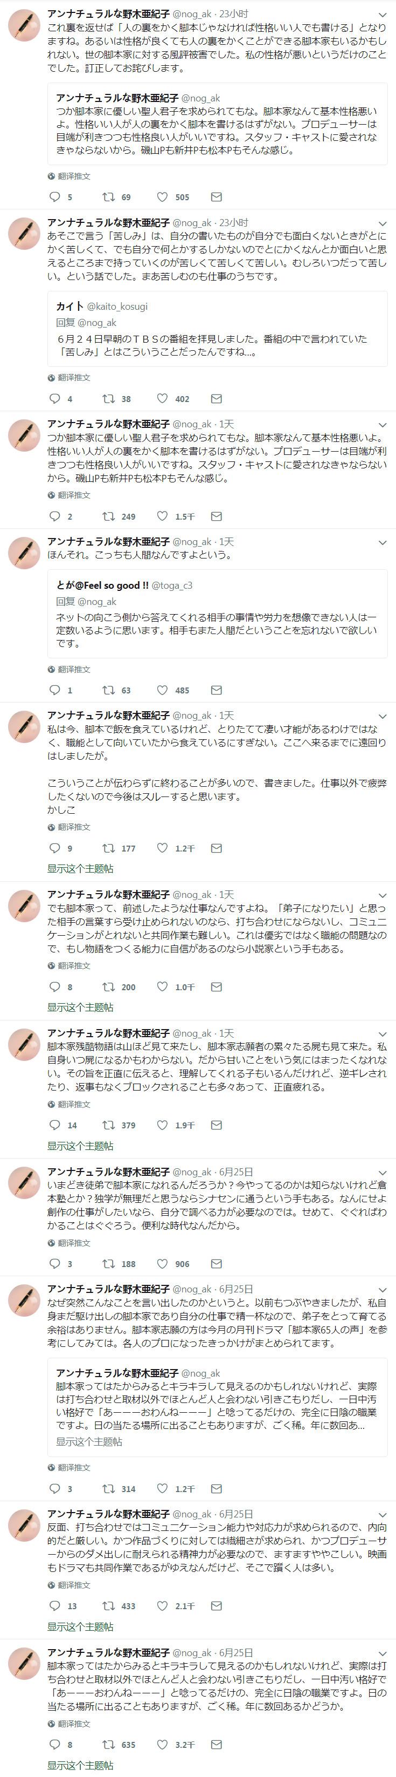Retweet the last tweet with 635 retweets
The width and height of the screenshot is (396, 1777).
108,1745
